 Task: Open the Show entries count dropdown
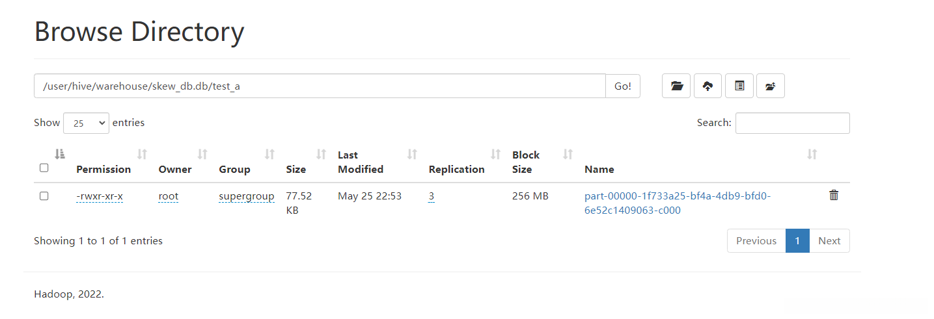coord(86,123)
